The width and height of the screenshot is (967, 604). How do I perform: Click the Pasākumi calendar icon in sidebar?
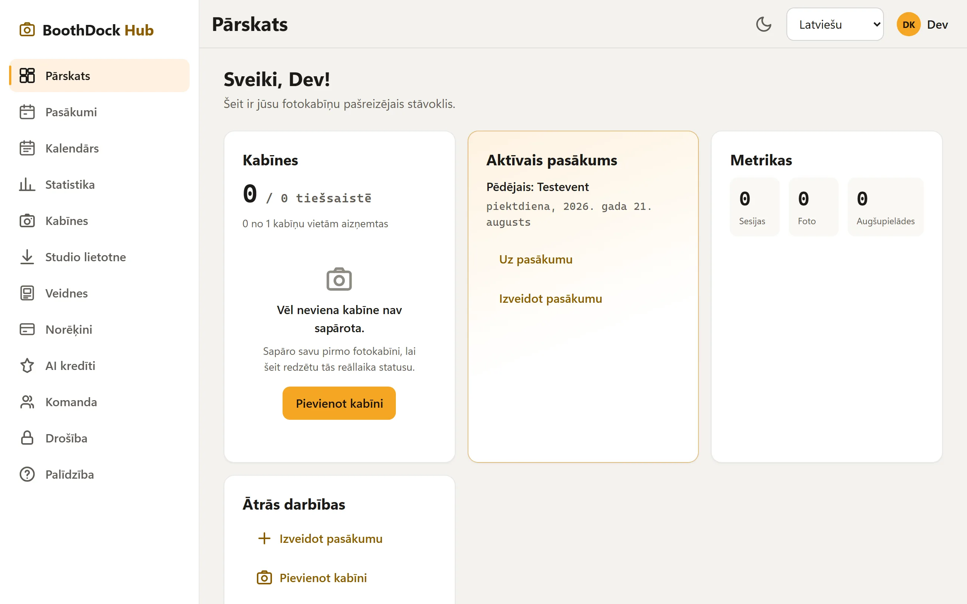click(27, 112)
